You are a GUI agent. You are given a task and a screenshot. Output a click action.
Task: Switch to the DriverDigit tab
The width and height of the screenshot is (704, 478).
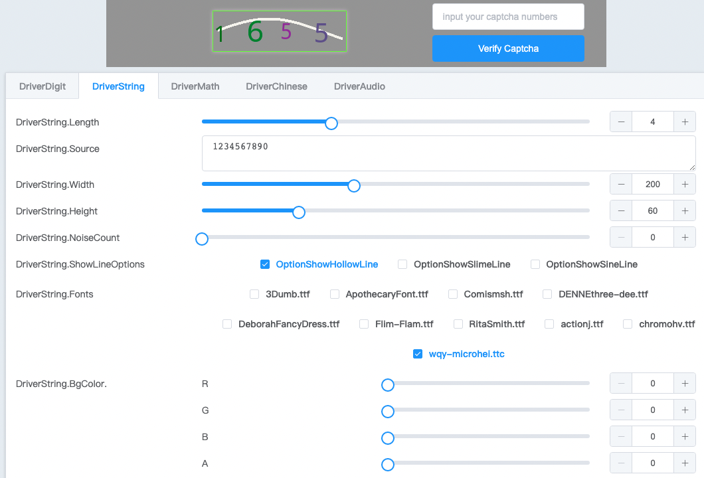(43, 86)
